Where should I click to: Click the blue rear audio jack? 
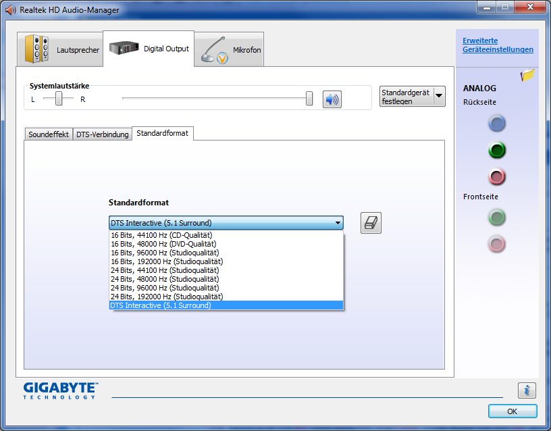click(497, 124)
